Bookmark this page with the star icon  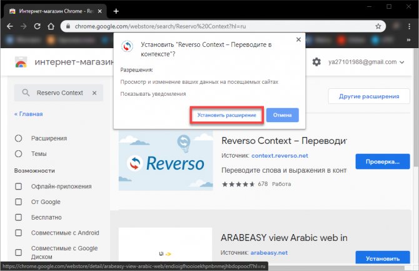(378, 26)
